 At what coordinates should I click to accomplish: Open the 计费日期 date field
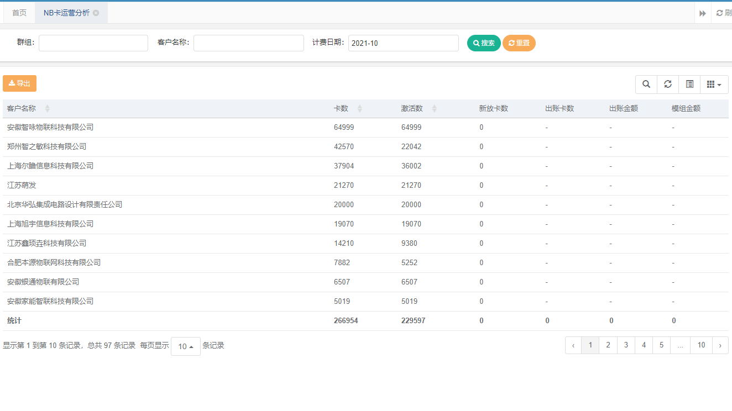coord(404,43)
